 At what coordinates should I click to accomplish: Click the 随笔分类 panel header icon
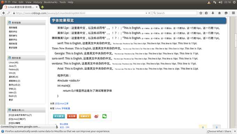coord(9,110)
